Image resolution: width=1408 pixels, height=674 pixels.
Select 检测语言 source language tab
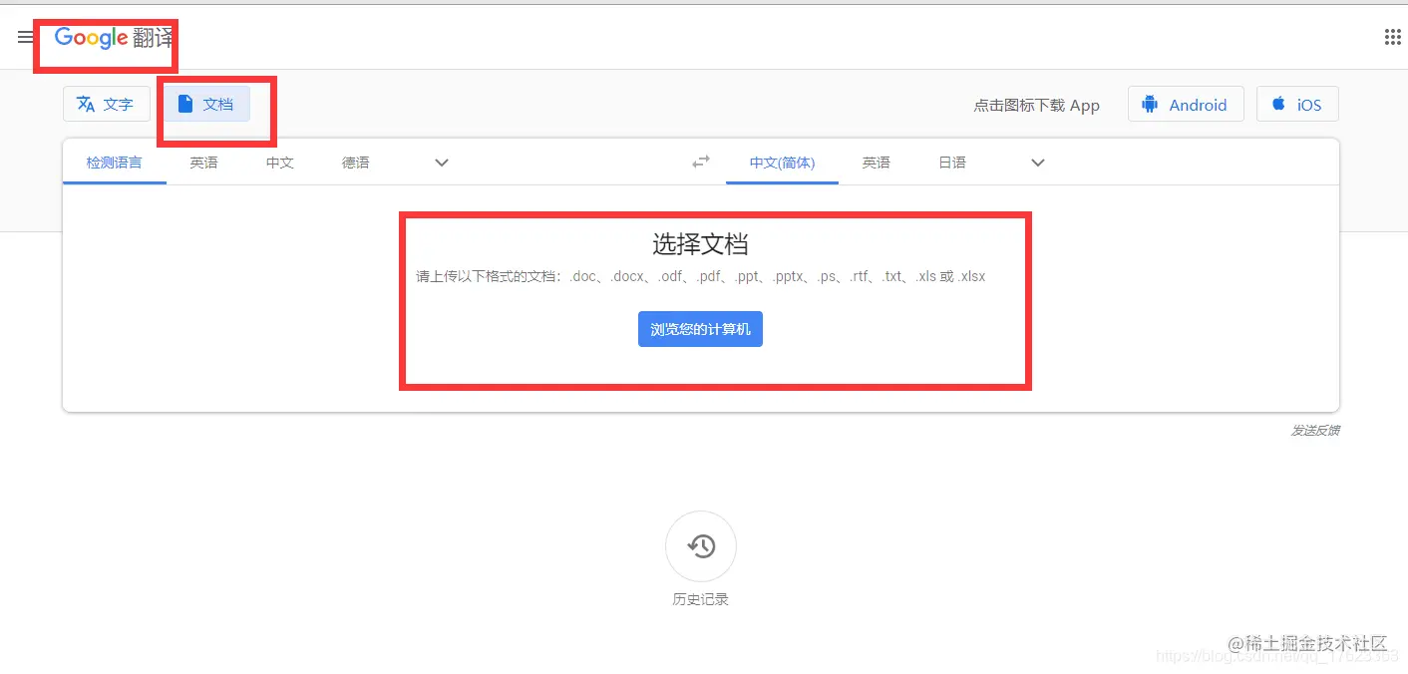click(x=114, y=163)
